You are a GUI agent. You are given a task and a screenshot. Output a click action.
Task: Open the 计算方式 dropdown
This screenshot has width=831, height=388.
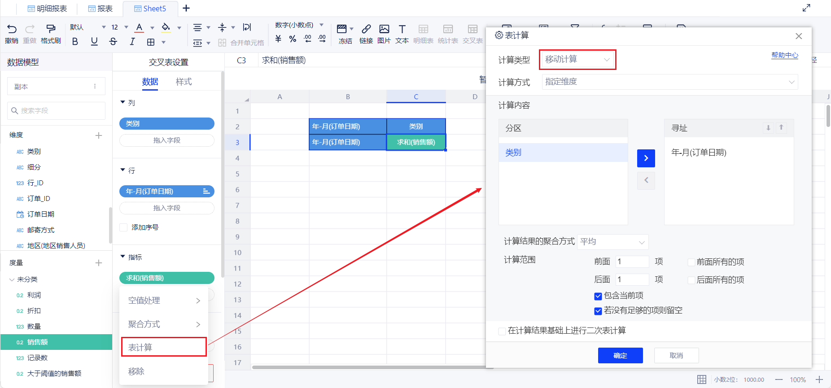[669, 82]
